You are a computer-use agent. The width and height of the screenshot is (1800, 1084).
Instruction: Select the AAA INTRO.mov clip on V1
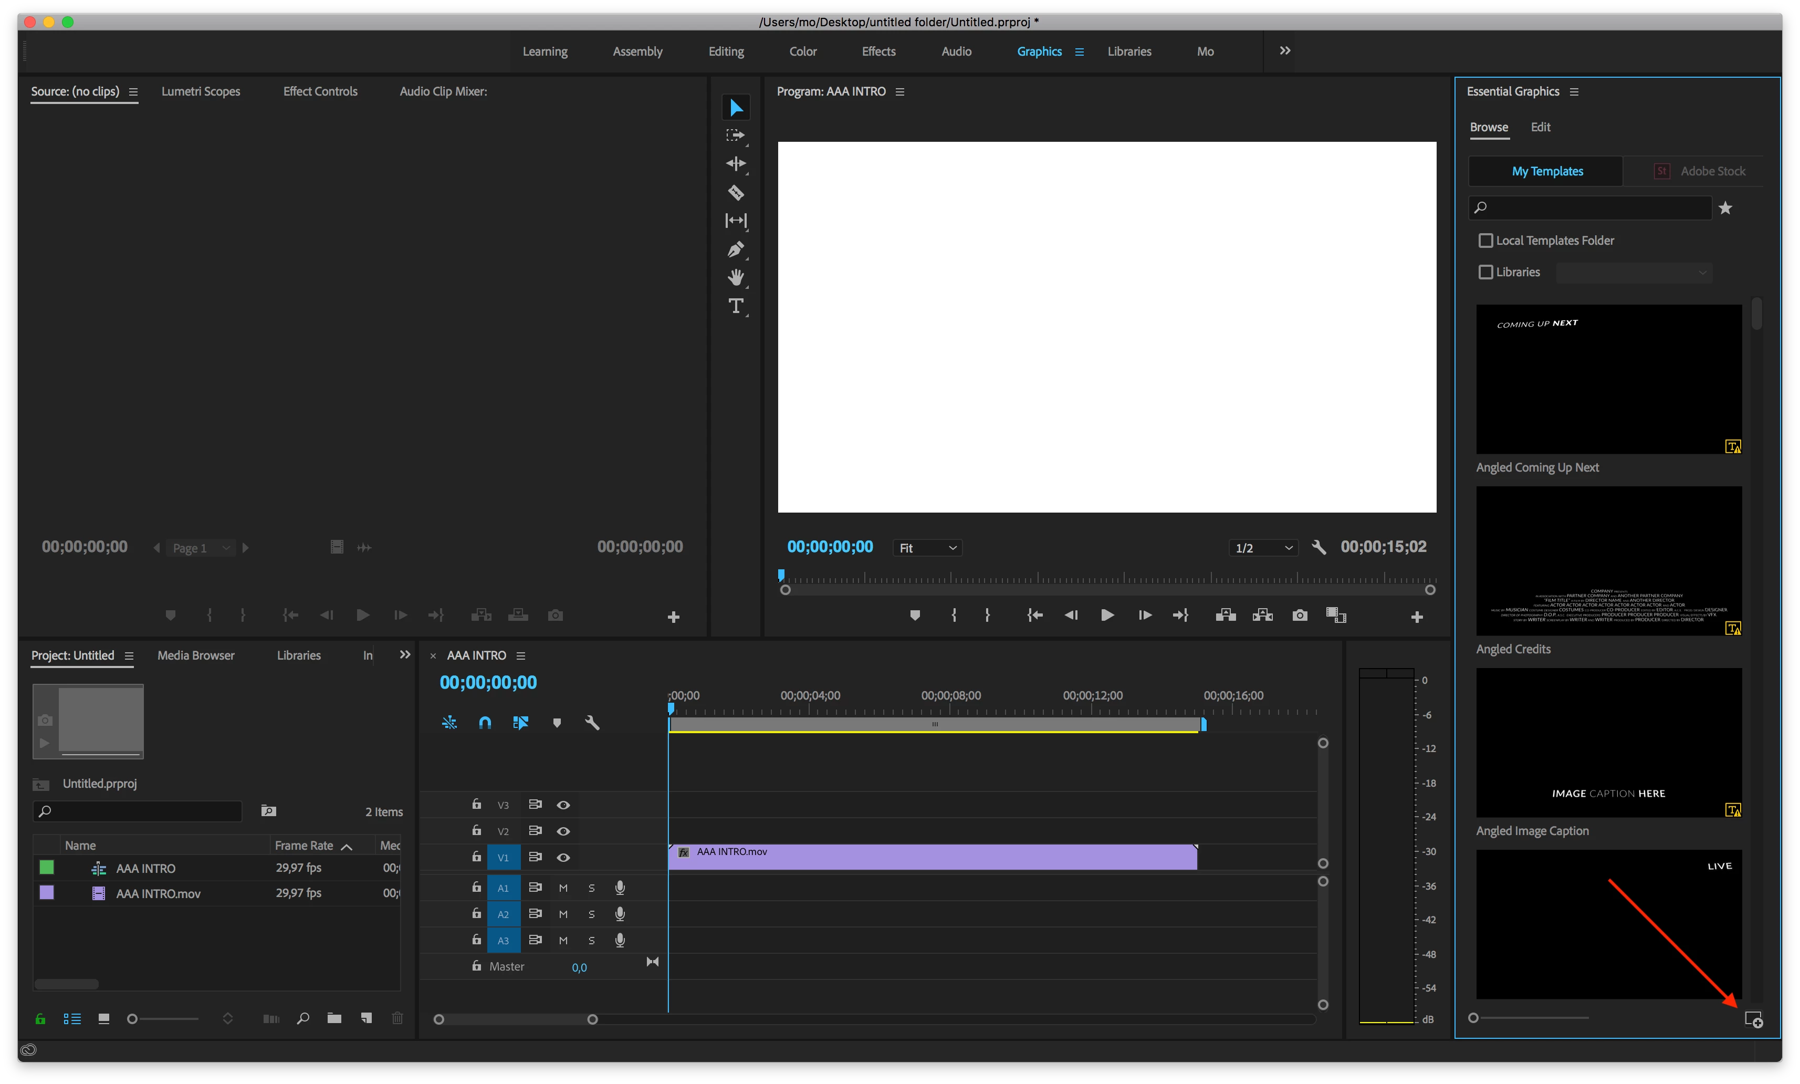tap(932, 857)
